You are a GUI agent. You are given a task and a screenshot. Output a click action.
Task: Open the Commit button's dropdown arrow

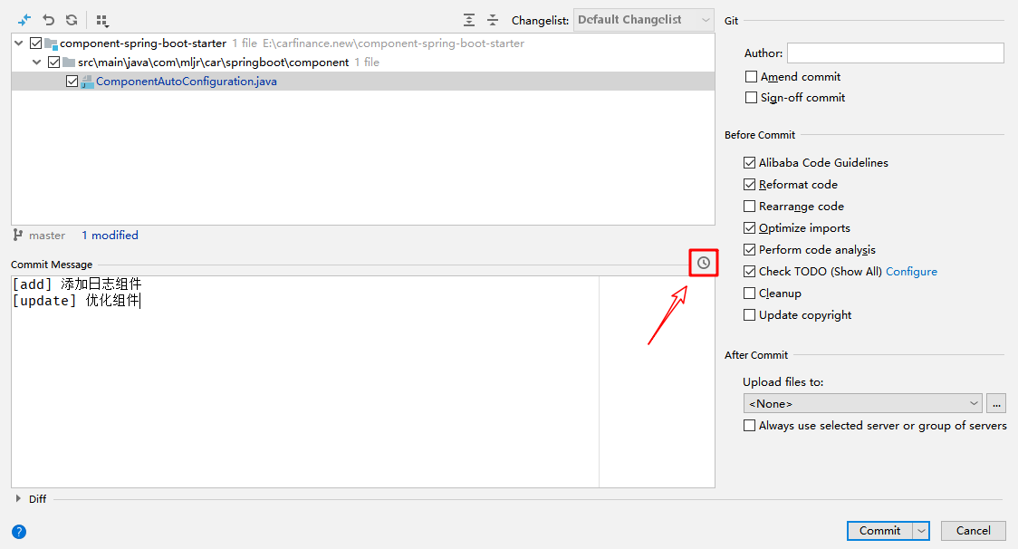(x=921, y=531)
